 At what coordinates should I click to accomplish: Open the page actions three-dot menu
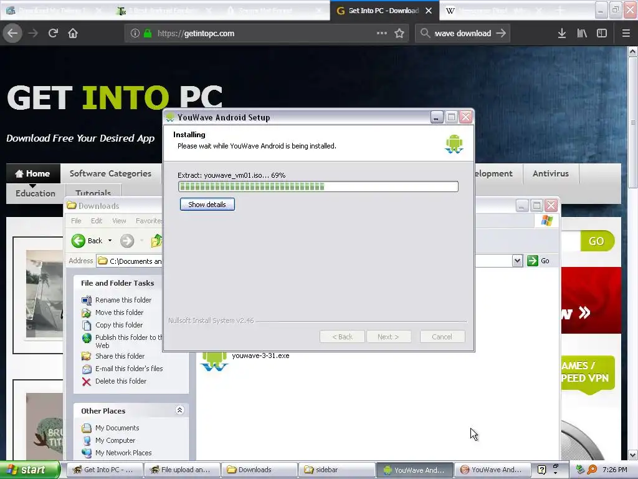pos(382,33)
